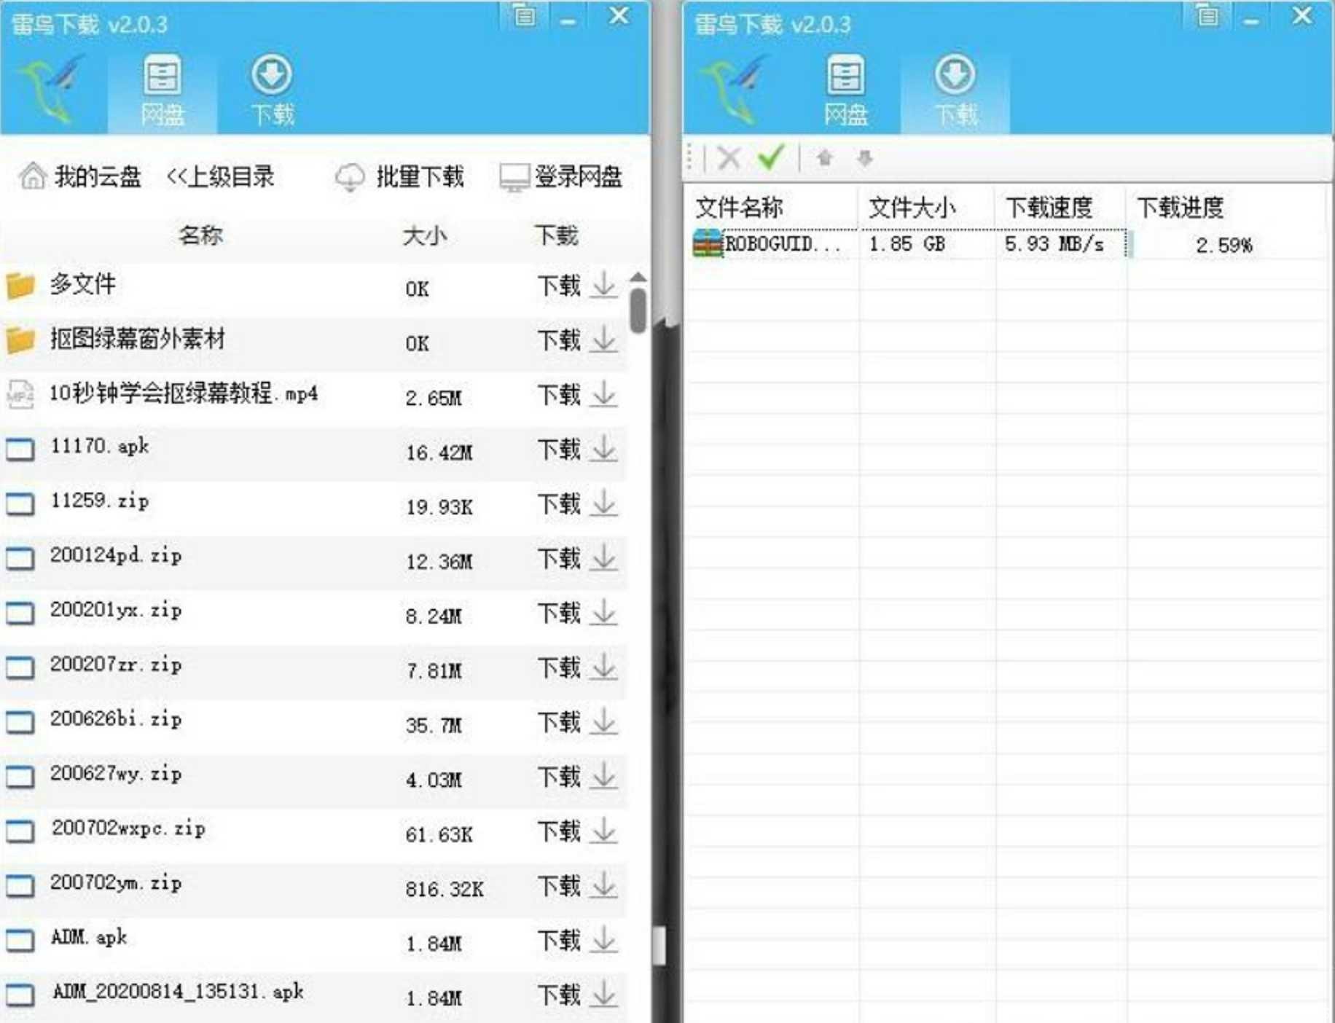Open menu icon in left window title bar

tap(524, 16)
